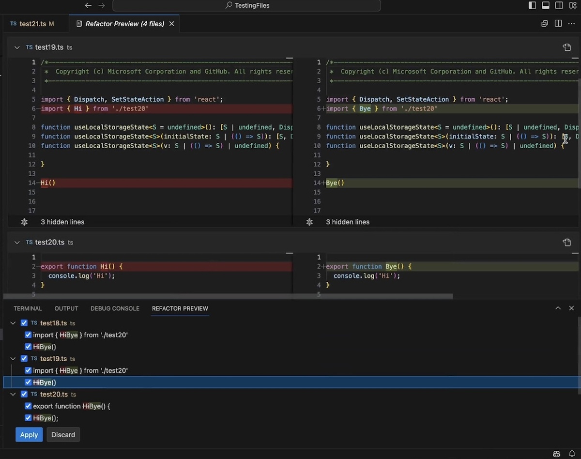Viewport: 581px width, 459px height.
Task: Open editor More Actions ellipsis
Action: (x=572, y=23)
